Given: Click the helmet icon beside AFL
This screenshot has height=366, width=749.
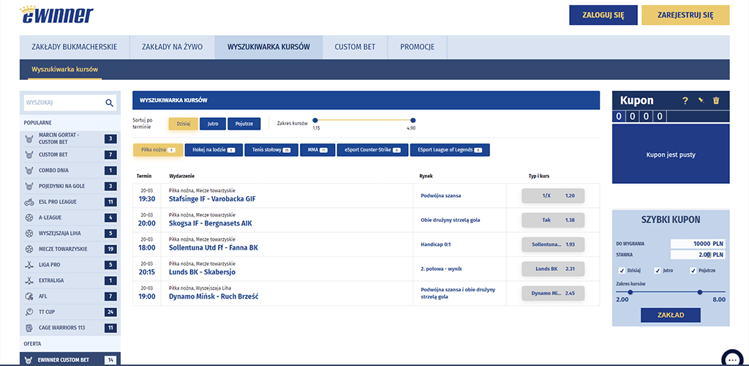Looking at the screenshot, I should [29, 296].
